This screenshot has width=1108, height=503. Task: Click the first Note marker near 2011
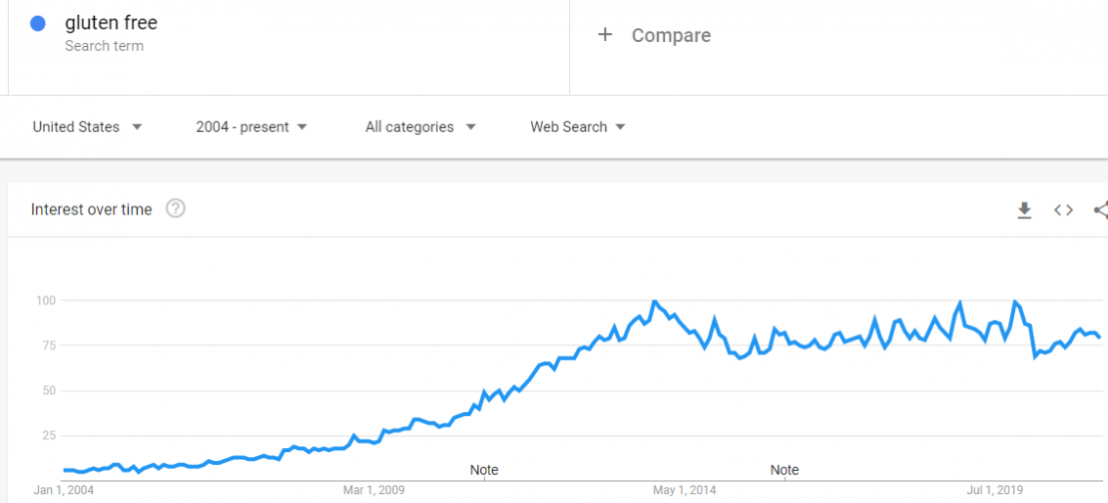(484, 470)
